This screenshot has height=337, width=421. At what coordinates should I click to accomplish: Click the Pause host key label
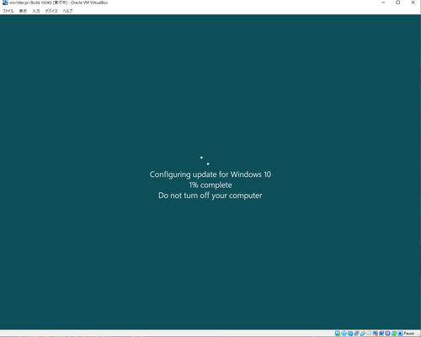[x=409, y=334]
